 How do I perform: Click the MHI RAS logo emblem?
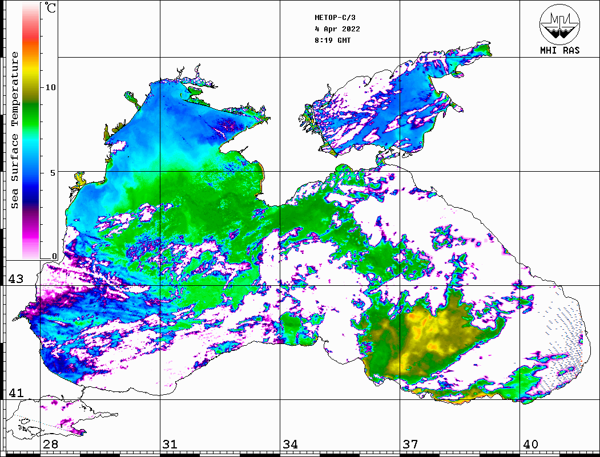[559, 24]
